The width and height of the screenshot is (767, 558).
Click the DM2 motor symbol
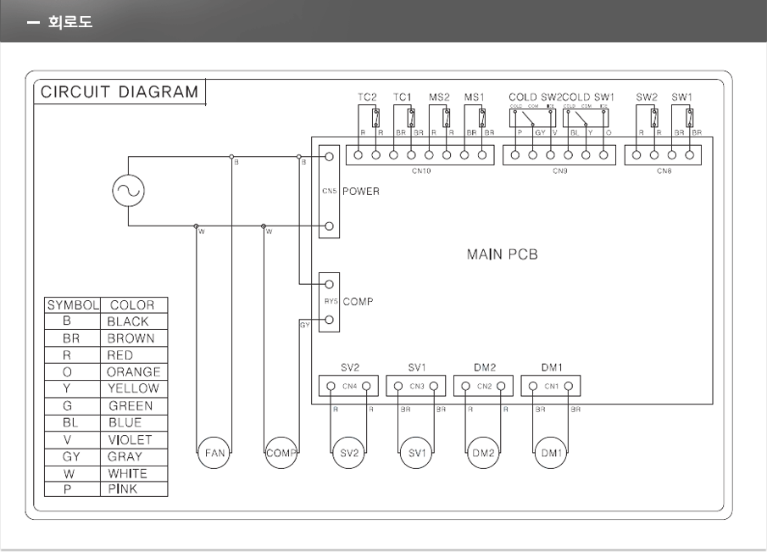(483, 454)
